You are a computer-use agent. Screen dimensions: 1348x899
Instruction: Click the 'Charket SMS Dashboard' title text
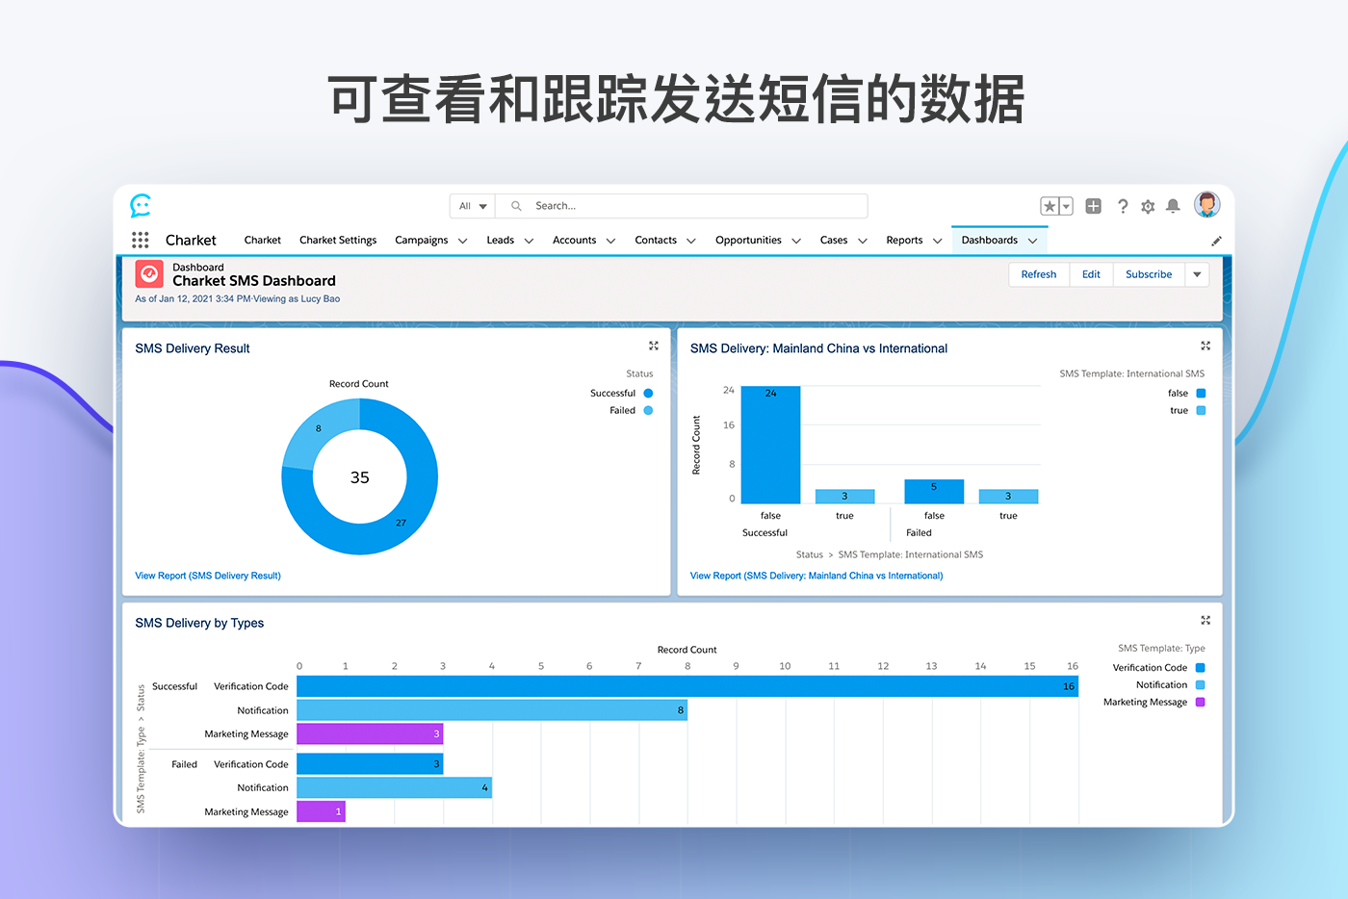click(x=254, y=281)
